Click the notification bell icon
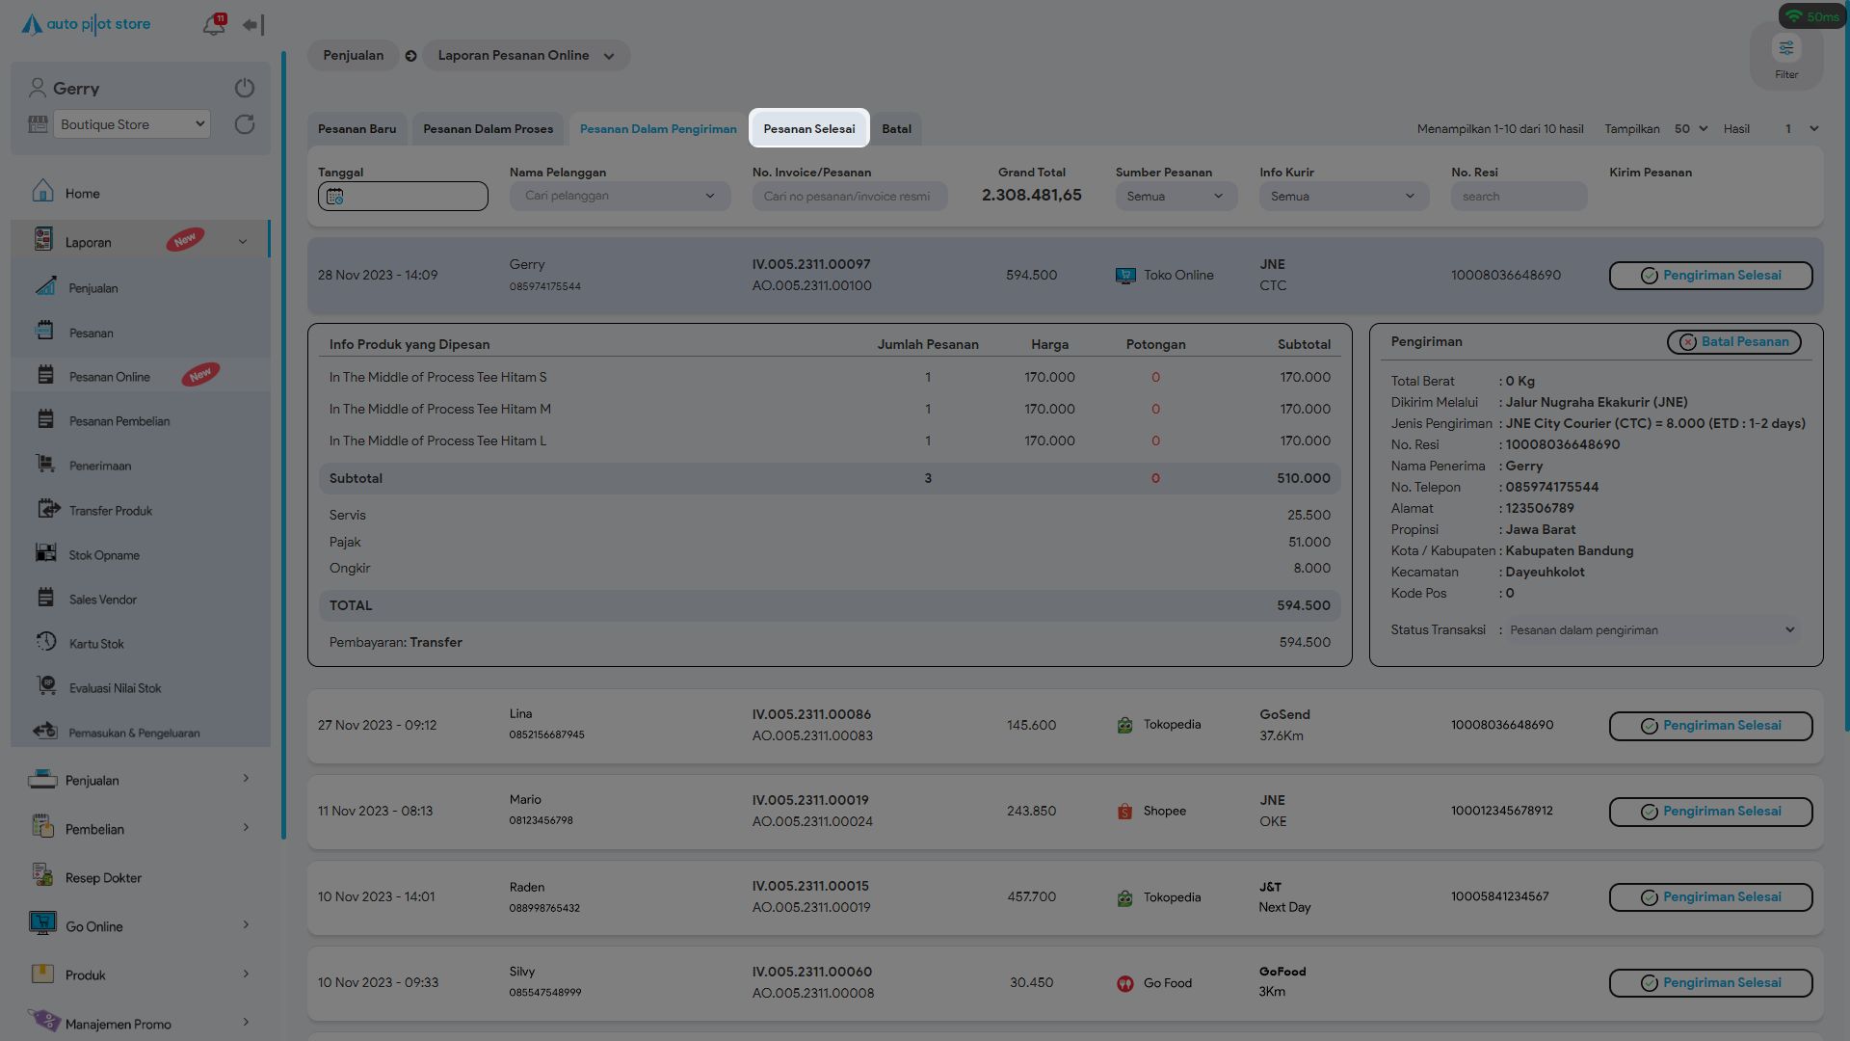This screenshot has width=1850, height=1041. pos(213,25)
